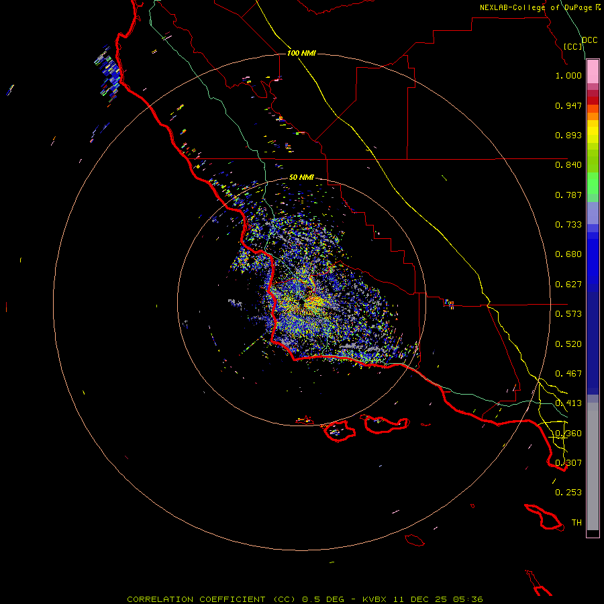Click the 0.893 color scale value

click(568, 135)
